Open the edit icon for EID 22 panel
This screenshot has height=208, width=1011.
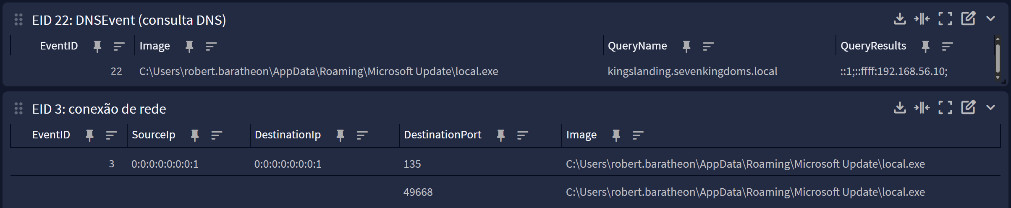(x=968, y=19)
